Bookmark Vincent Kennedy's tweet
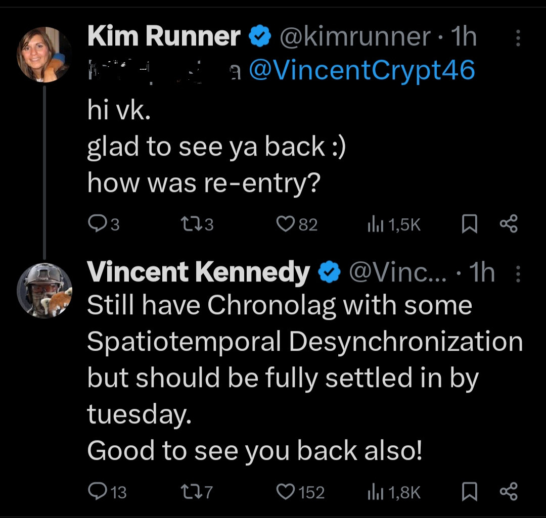 tap(470, 491)
